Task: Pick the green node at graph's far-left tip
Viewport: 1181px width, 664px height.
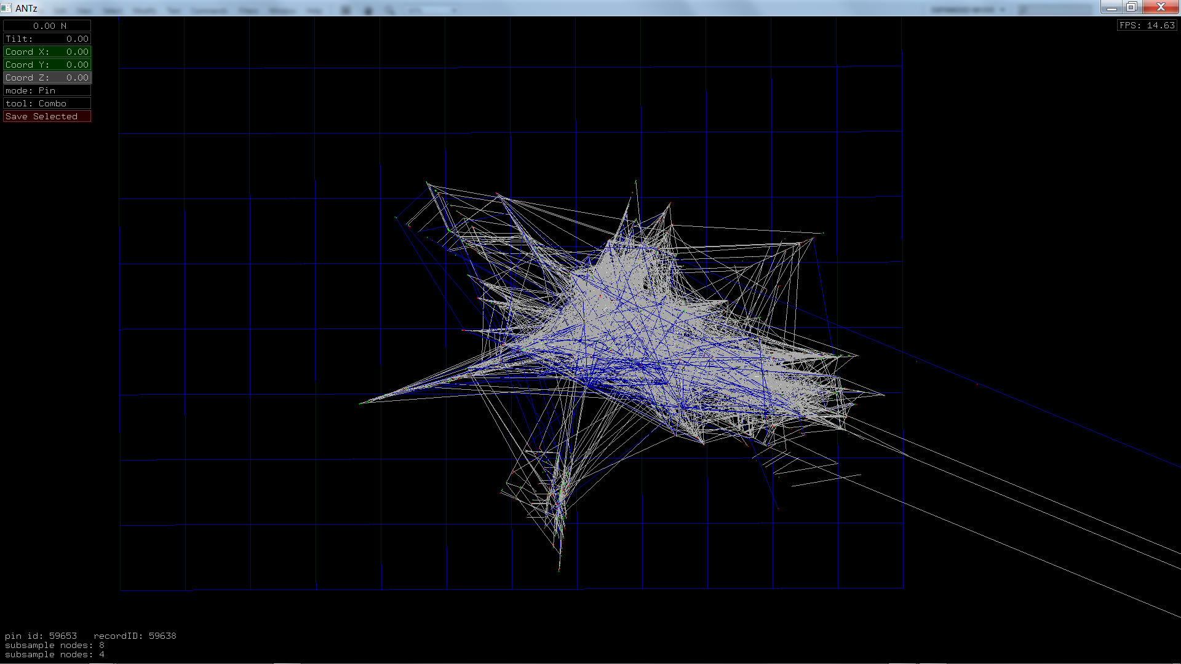Action: point(361,403)
